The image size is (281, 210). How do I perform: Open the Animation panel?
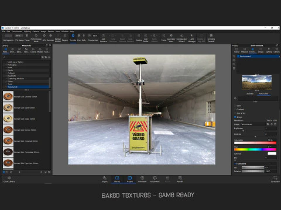point(142,179)
